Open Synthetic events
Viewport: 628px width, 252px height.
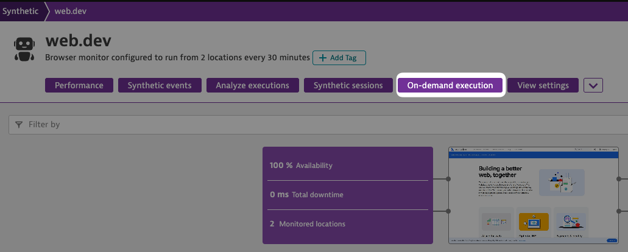click(x=160, y=85)
